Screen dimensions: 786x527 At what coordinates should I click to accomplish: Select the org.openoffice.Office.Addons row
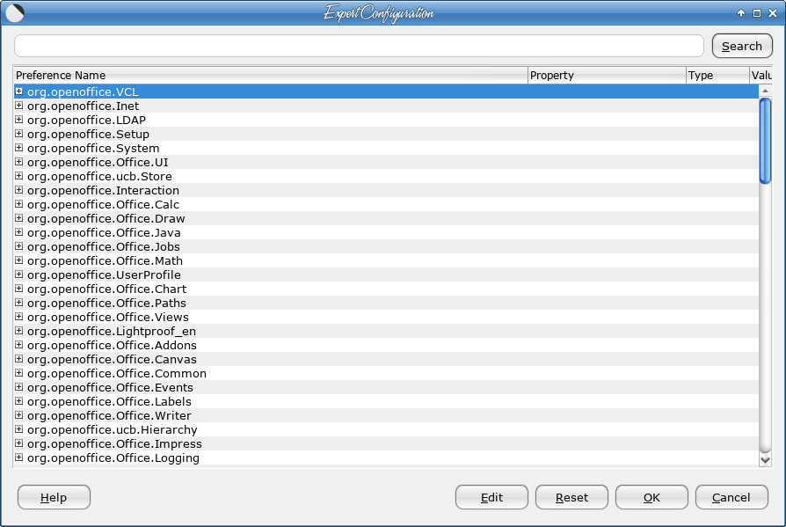(x=386, y=345)
